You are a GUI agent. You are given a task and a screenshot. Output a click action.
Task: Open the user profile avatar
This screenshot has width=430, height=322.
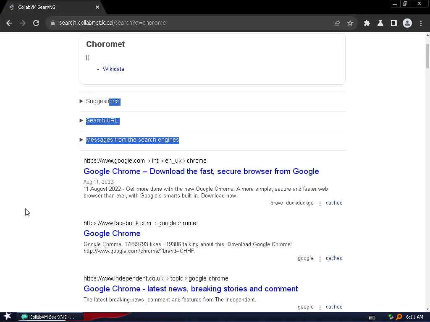407,23
